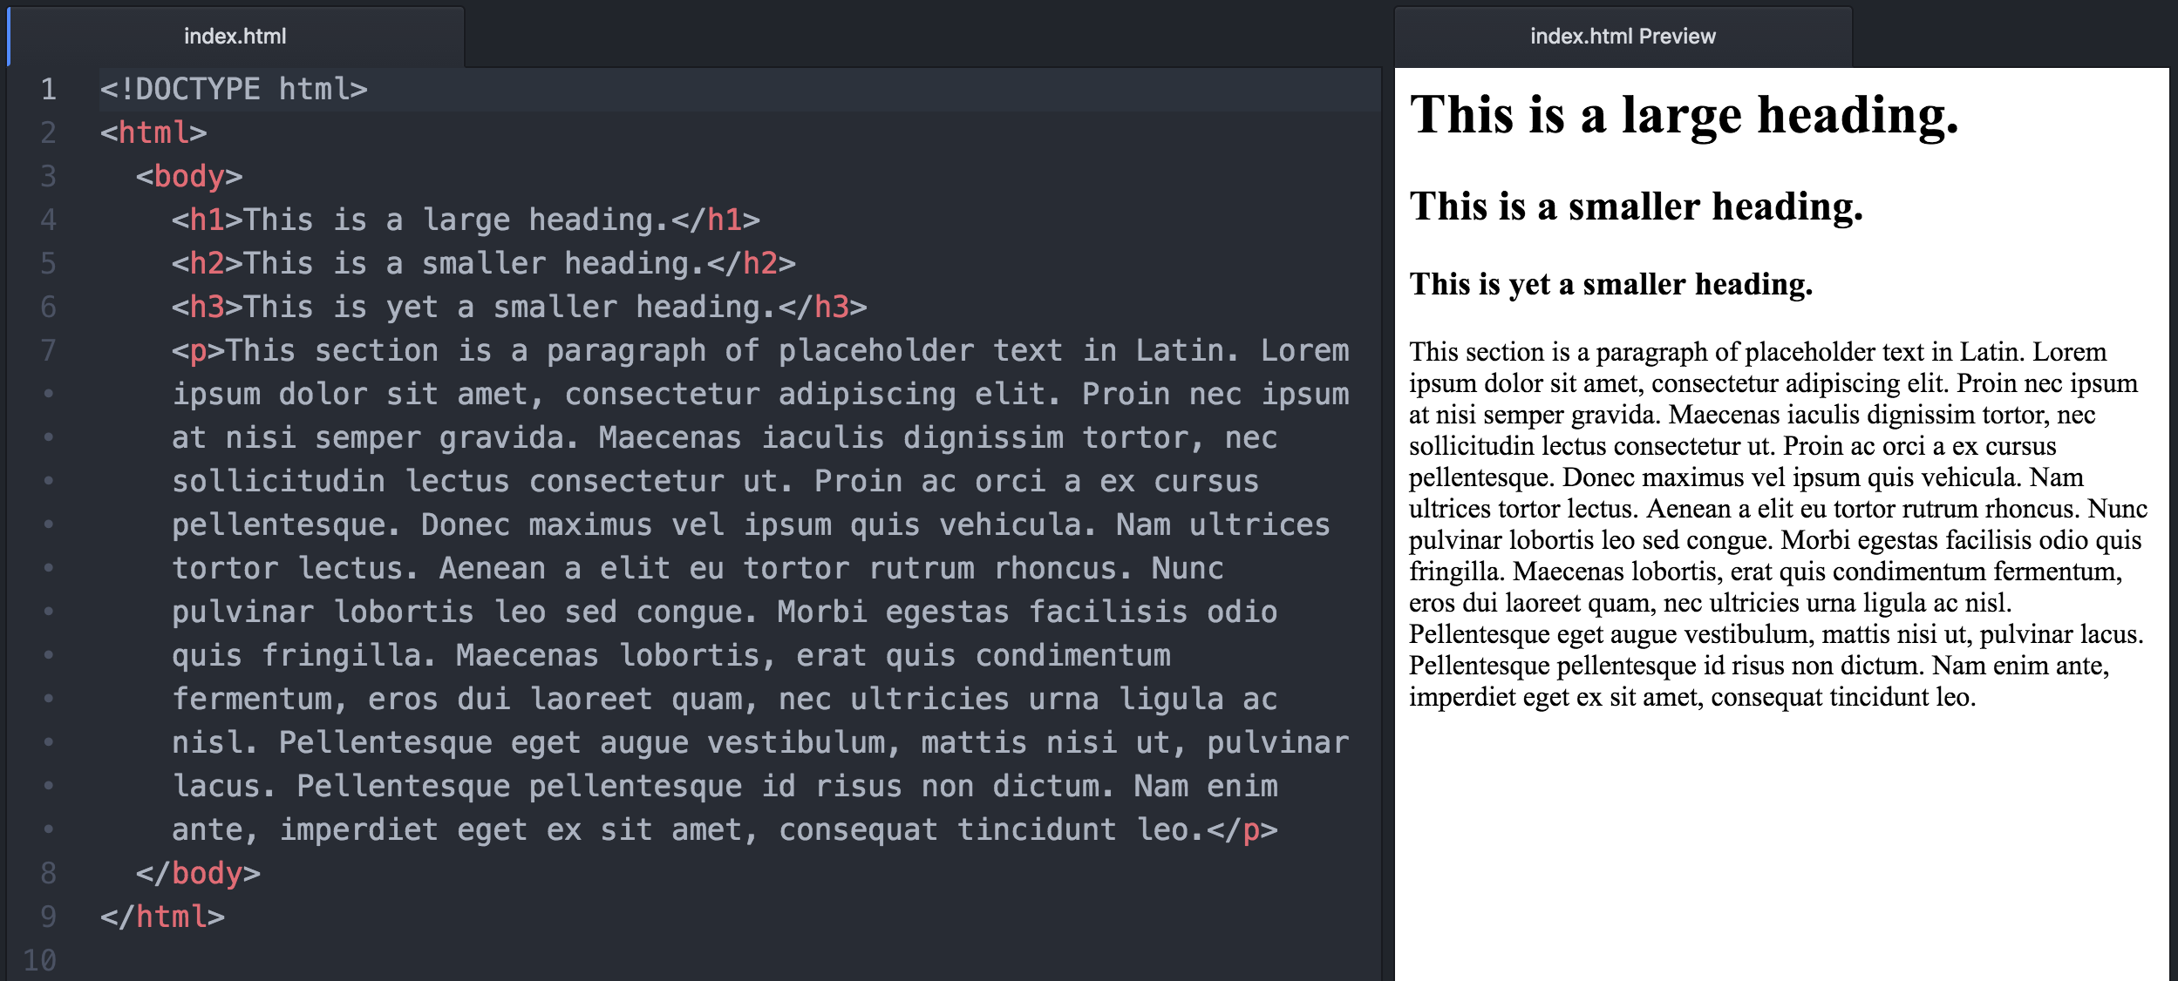Click line number 7 beside the paragraph tag

pyautogui.click(x=48, y=350)
